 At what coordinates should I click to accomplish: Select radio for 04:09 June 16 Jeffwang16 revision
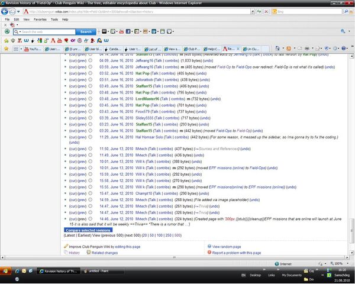(x=90, y=60)
